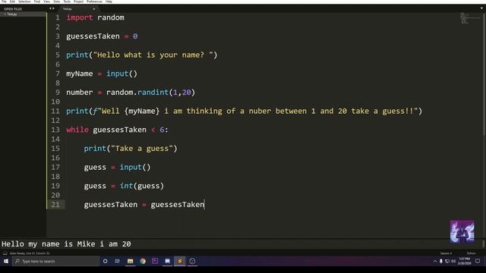Open the GitHub Desktop taskbar icon
This screenshot has height=273, width=486.
click(192, 261)
